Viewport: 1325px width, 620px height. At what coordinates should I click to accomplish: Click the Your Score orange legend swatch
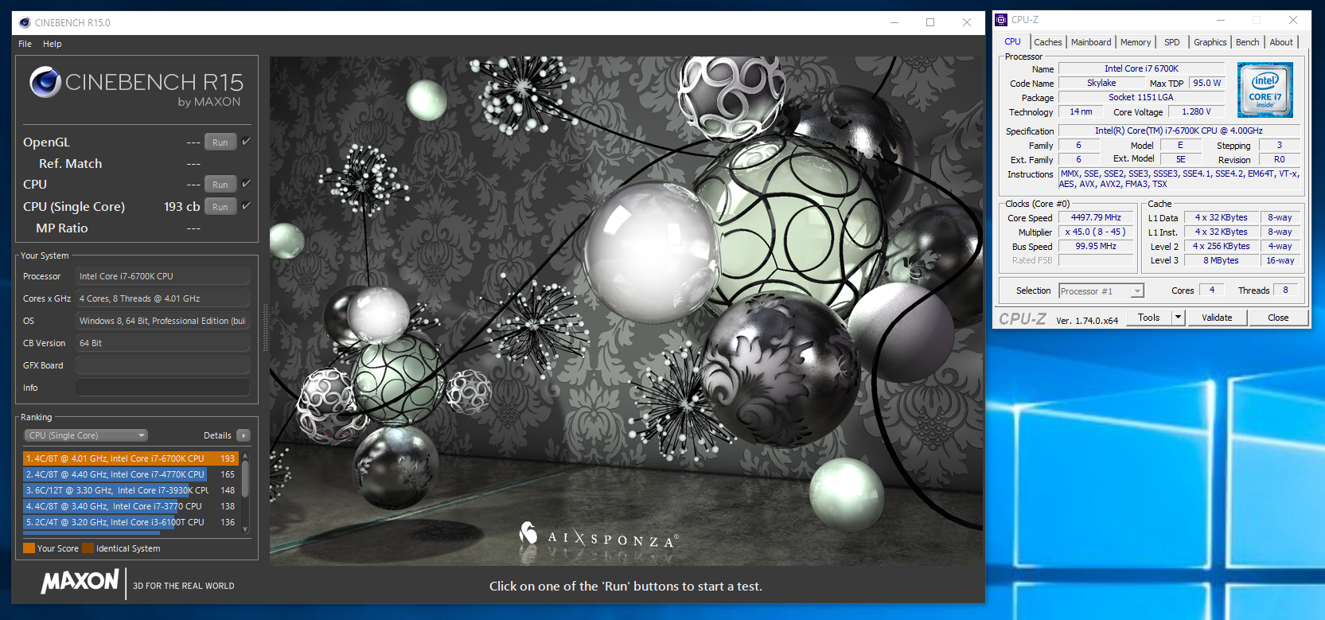click(x=29, y=548)
